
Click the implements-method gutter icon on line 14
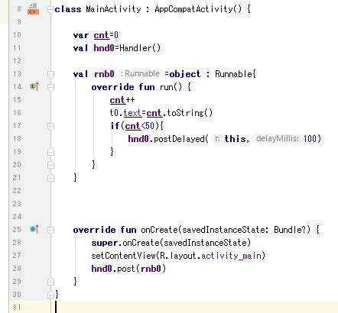pyautogui.click(x=34, y=86)
